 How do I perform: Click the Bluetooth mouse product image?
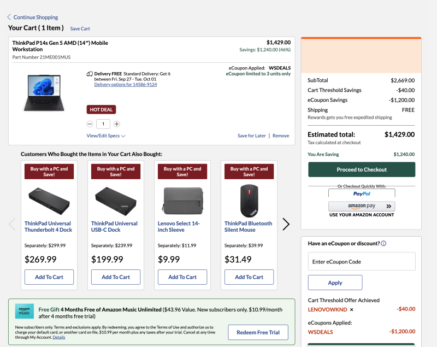point(249,201)
